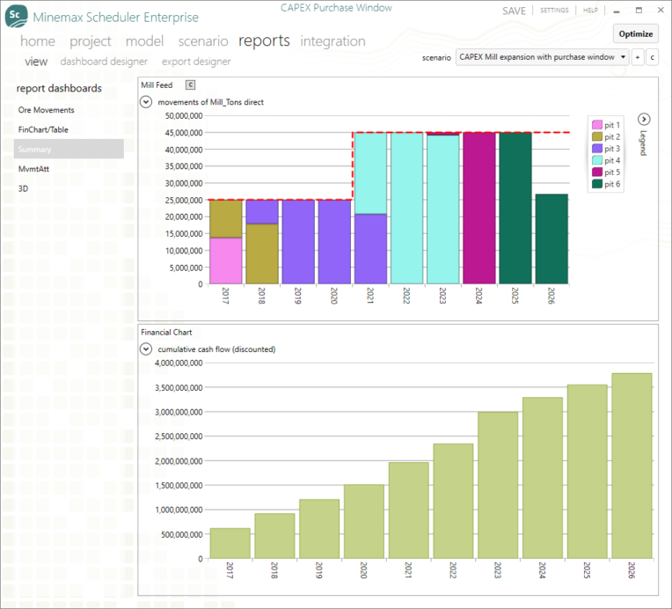Select the view sub-tab

click(x=36, y=62)
